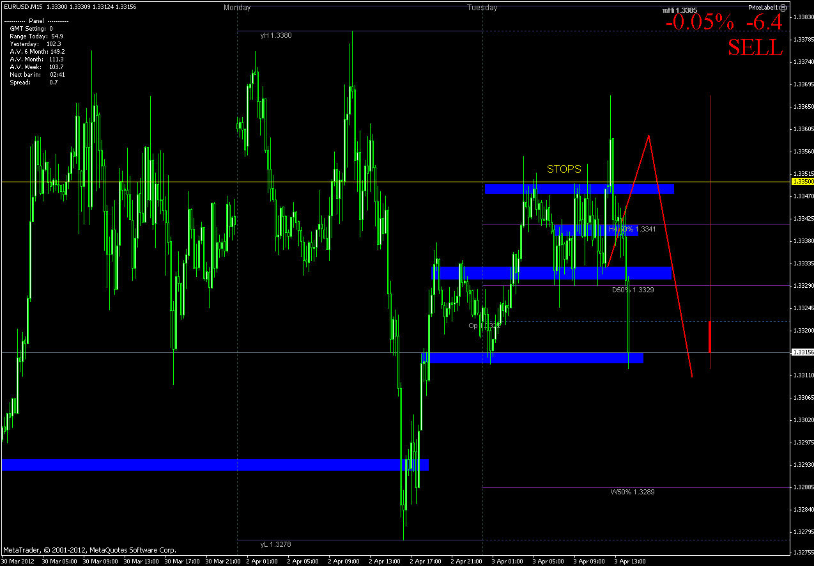This screenshot has width=814, height=566.
Task: Click the 3 Apr 13:00 time axis label
Action: 629,561
